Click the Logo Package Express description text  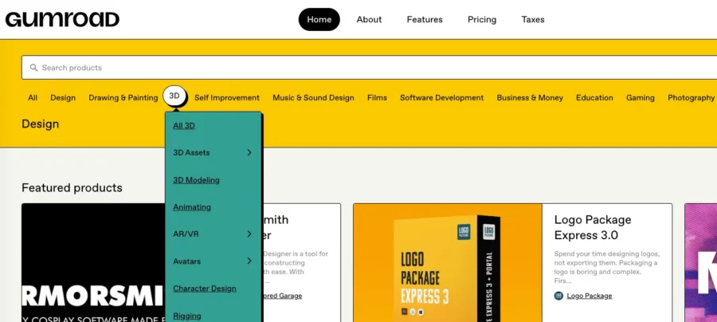pyautogui.click(x=605, y=267)
